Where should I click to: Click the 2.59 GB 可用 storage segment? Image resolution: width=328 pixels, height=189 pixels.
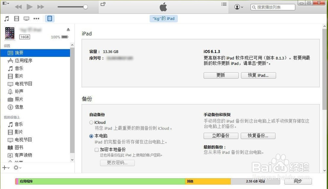point(255,181)
